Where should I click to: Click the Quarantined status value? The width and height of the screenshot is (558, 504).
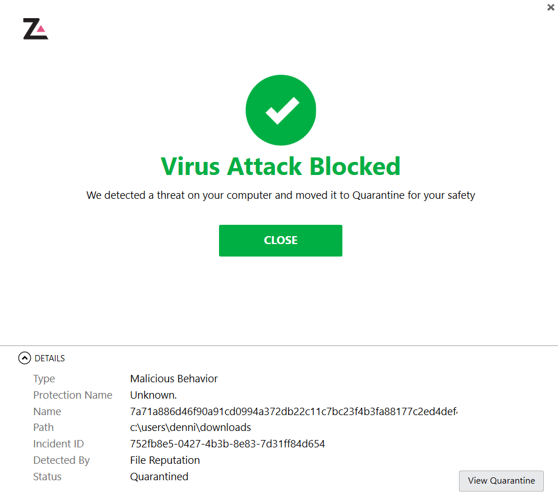click(x=159, y=477)
